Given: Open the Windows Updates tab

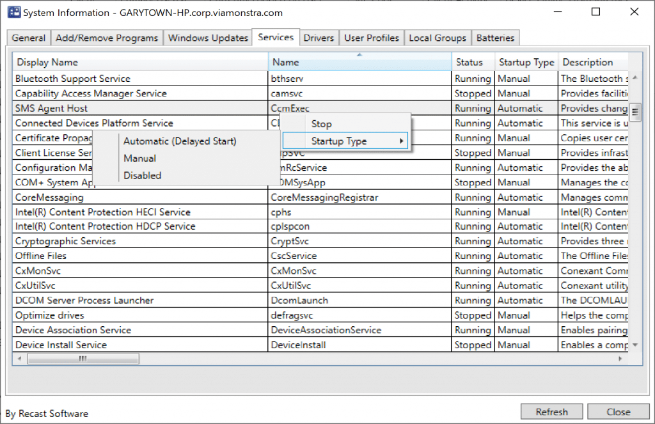Looking at the screenshot, I should [x=208, y=38].
